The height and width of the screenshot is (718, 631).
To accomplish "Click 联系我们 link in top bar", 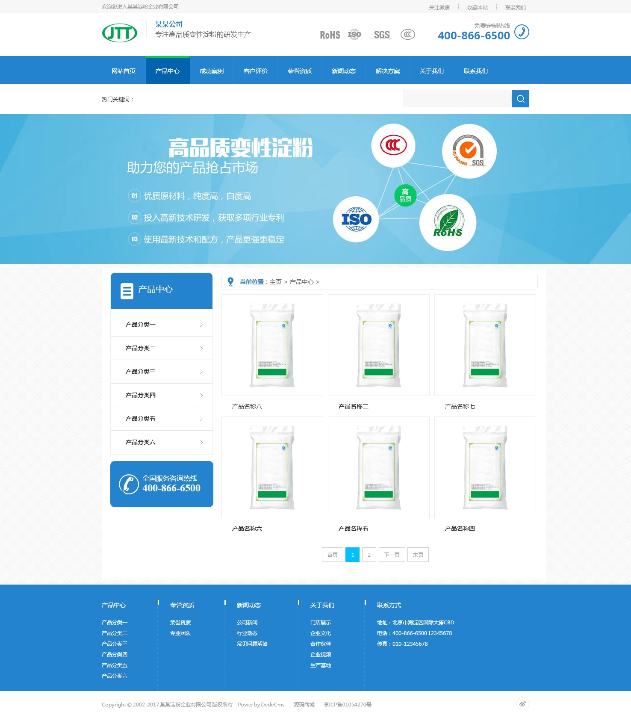I will click(x=515, y=7).
